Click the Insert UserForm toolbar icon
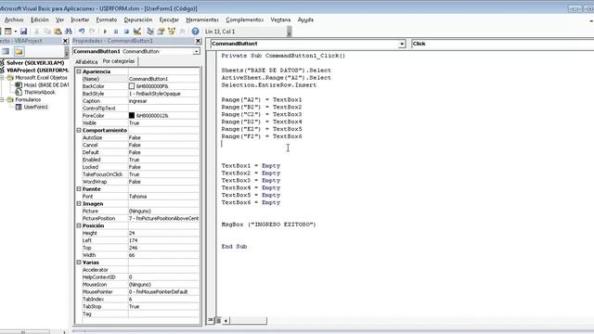The width and height of the screenshot is (594, 334). click(8, 32)
